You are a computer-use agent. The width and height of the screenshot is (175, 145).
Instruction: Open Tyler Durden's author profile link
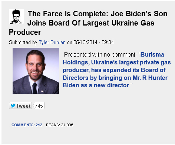[x=52, y=42]
